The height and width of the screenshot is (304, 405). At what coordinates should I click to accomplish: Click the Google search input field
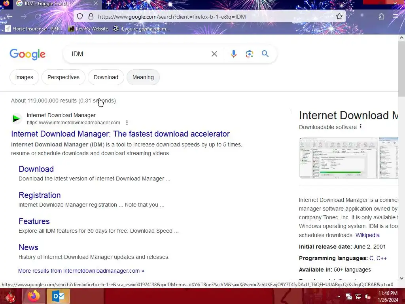[x=140, y=54]
